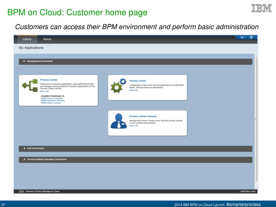Click the help question mark icon

[251, 37]
